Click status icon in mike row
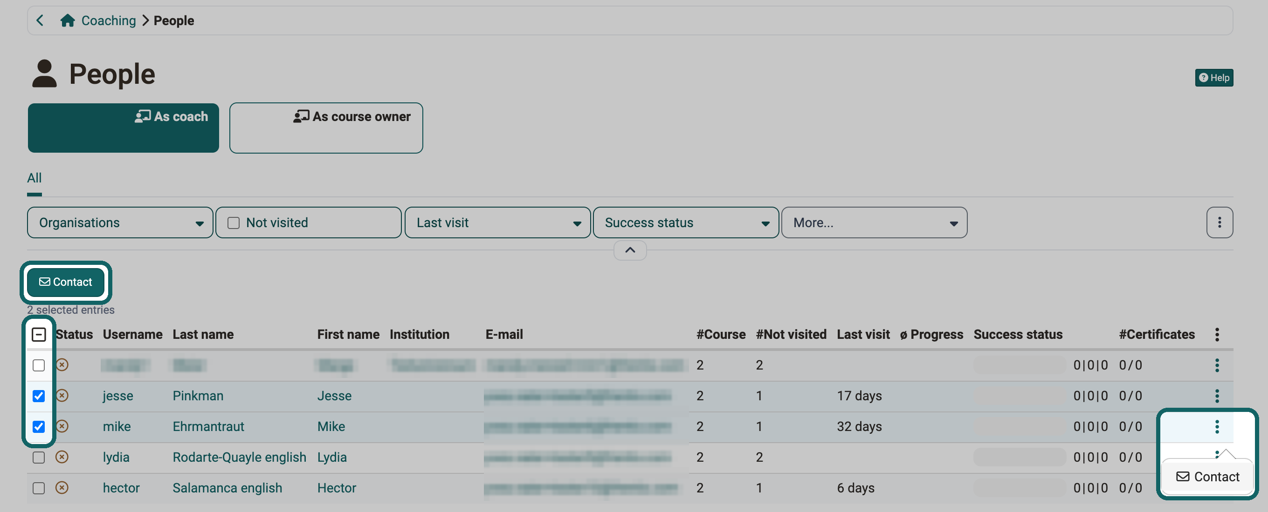Viewport: 1268px width, 512px height. pos(62,426)
